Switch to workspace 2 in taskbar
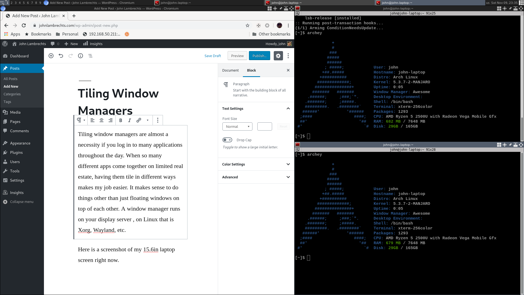 click(x=11, y=3)
